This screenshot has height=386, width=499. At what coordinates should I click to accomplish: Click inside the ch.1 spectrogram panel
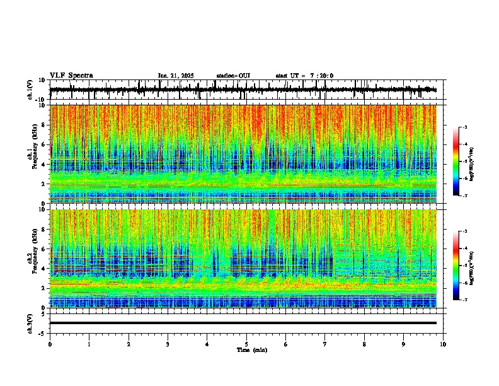pos(243,154)
